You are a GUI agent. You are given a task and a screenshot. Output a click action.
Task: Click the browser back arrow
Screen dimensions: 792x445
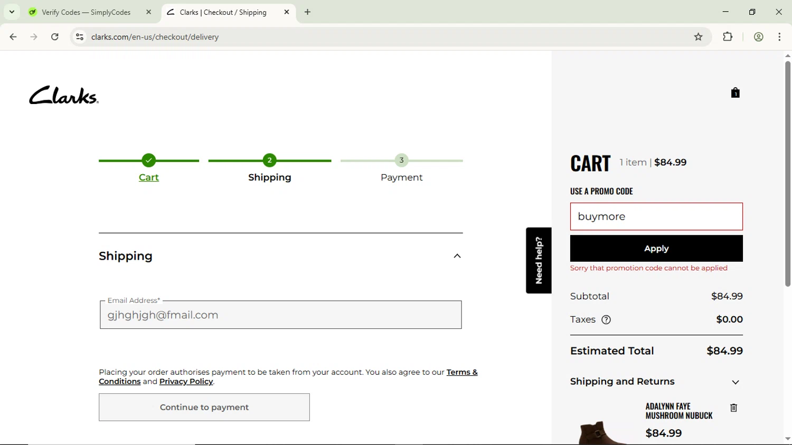tap(13, 37)
